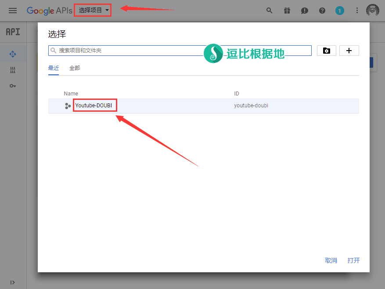Open the three-dot more options menu

click(x=357, y=11)
